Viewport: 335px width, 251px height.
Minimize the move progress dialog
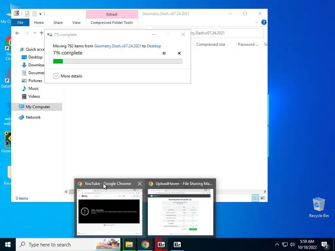[x=153, y=34]
